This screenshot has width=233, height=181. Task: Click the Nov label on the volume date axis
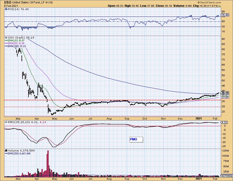click(163, 179)
